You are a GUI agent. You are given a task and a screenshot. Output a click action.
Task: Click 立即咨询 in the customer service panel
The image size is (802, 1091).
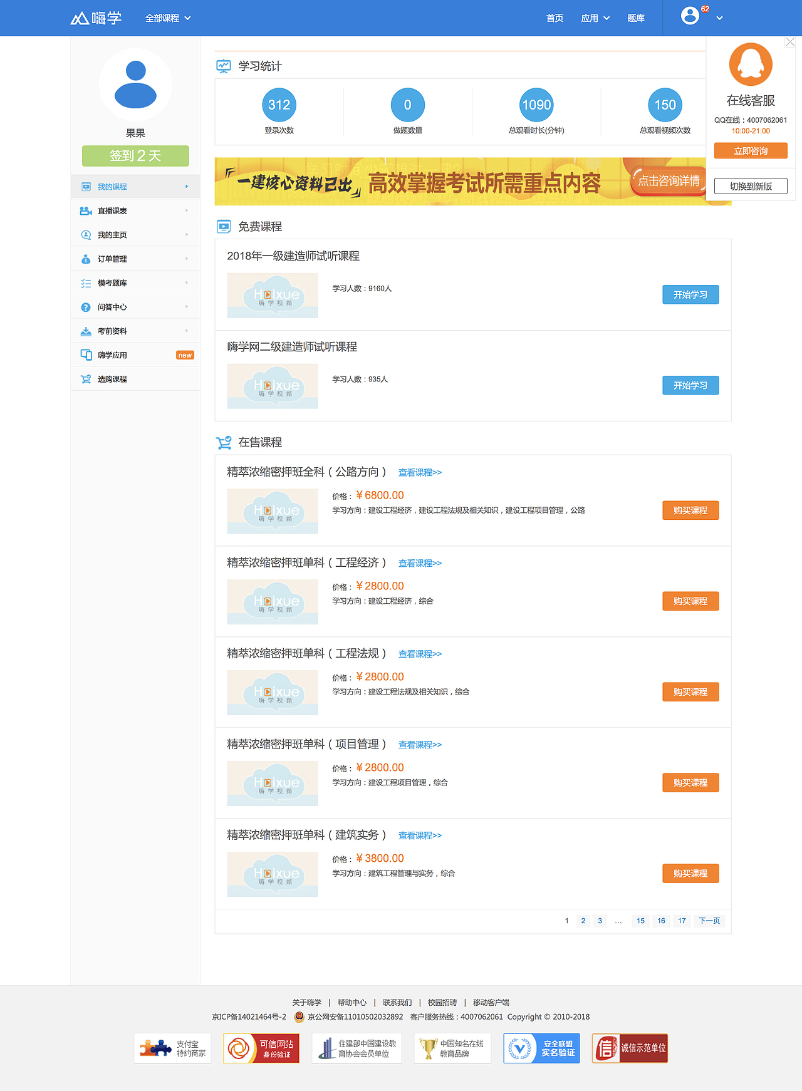751,151
